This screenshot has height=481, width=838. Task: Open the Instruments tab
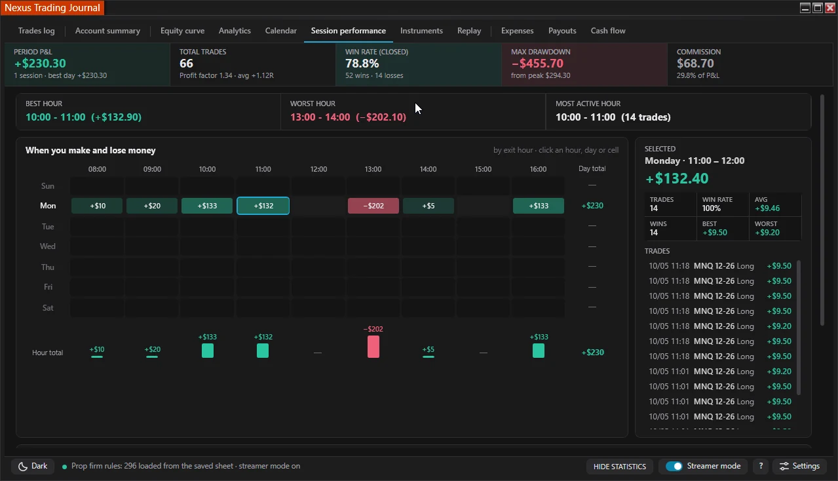pos(421,31)
